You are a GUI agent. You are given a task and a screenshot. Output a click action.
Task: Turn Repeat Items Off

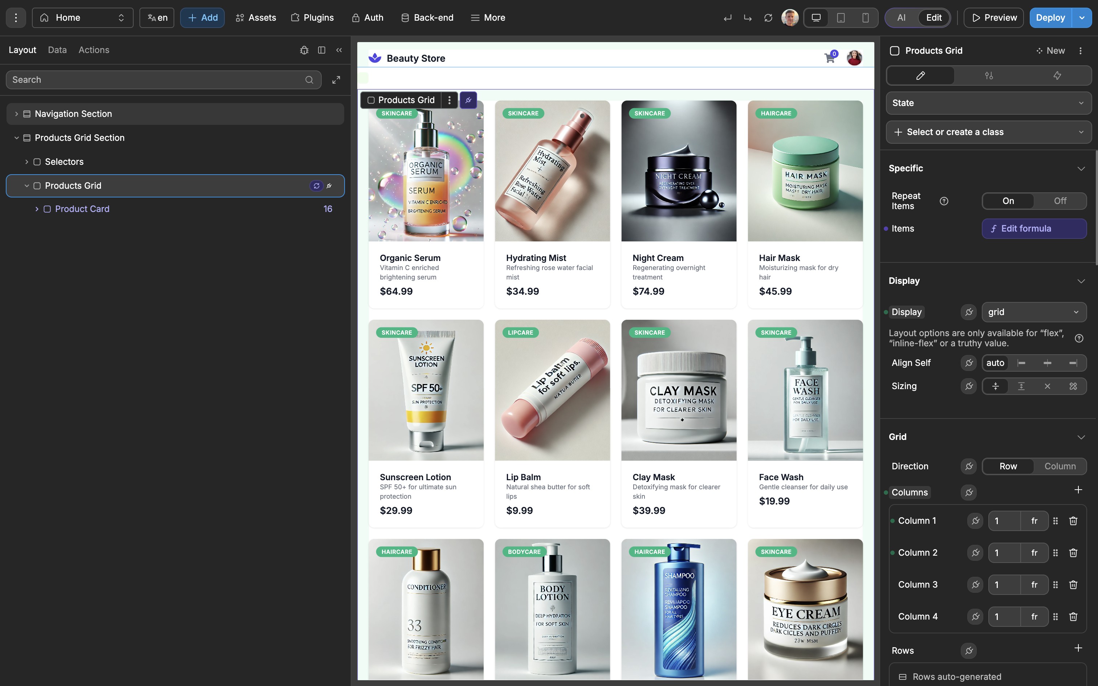pyautogui.click(x=1060, y=201)
